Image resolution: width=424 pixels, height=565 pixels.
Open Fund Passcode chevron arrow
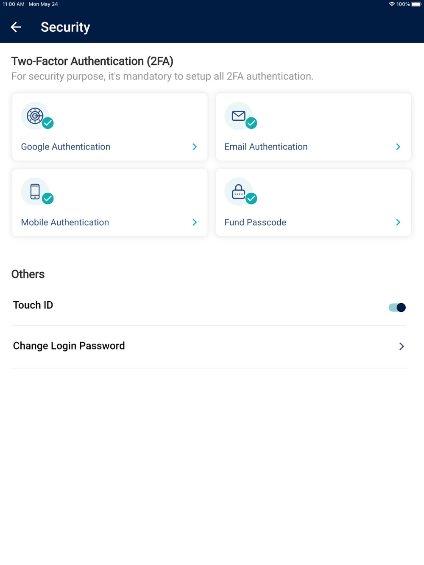(x=398, y=222)
